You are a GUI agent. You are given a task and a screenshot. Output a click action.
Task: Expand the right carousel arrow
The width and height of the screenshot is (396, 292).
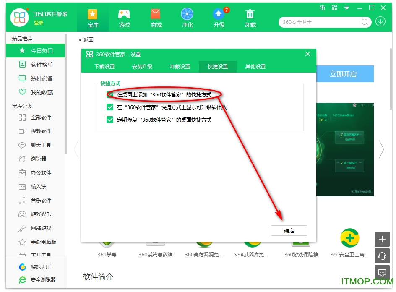pyautogui.click(x=381, y=149)
